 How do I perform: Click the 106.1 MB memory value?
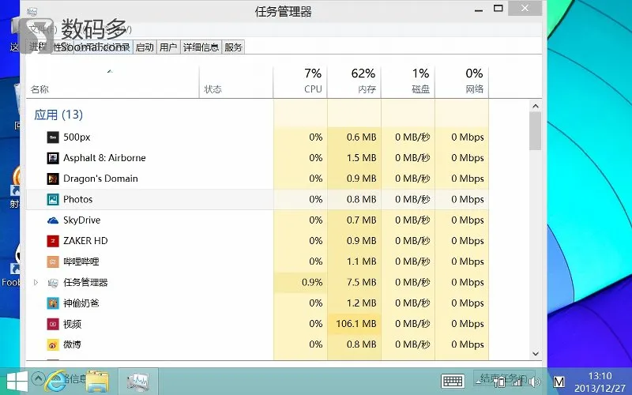click(356, 324)
